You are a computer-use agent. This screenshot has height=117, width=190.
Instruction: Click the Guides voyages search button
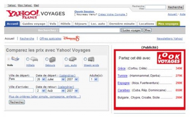pos(131,30)
